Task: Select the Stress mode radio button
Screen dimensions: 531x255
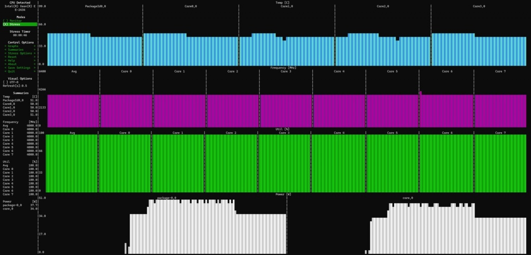Action: coord(16,24)
